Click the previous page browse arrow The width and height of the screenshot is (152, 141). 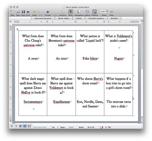coord(142,118)
